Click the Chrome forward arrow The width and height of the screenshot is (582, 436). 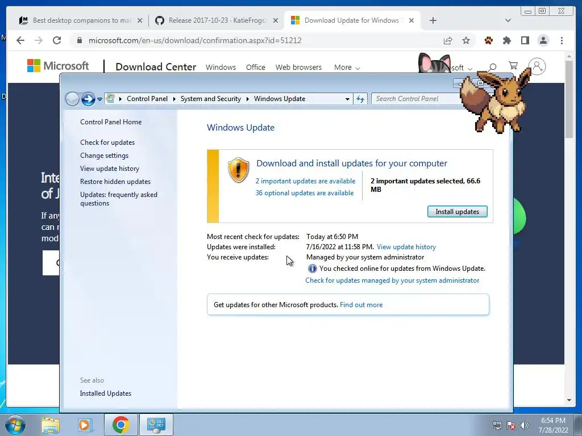(39, 40)
